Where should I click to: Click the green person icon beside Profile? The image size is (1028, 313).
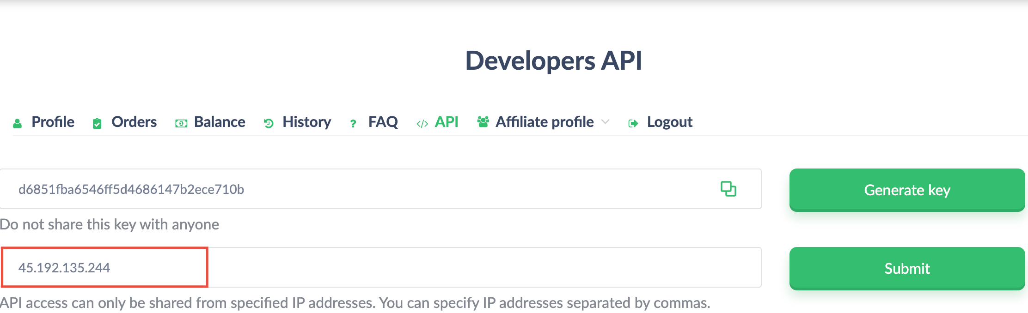tap(18, 123)
